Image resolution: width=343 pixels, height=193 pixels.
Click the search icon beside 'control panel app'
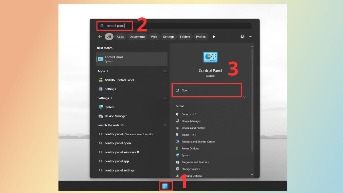[x=101, y=161]
